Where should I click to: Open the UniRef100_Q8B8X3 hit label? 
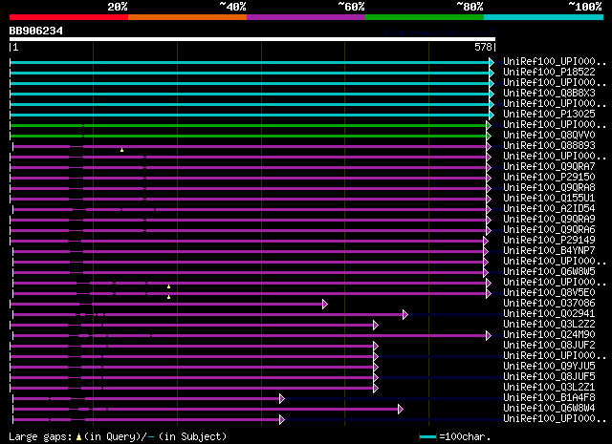549,94
